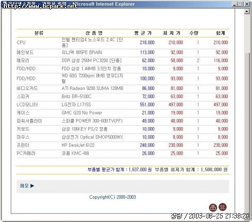The image size is (252, 222).
Task: Click the 마우스 category cell
Action: click(23, 137)
